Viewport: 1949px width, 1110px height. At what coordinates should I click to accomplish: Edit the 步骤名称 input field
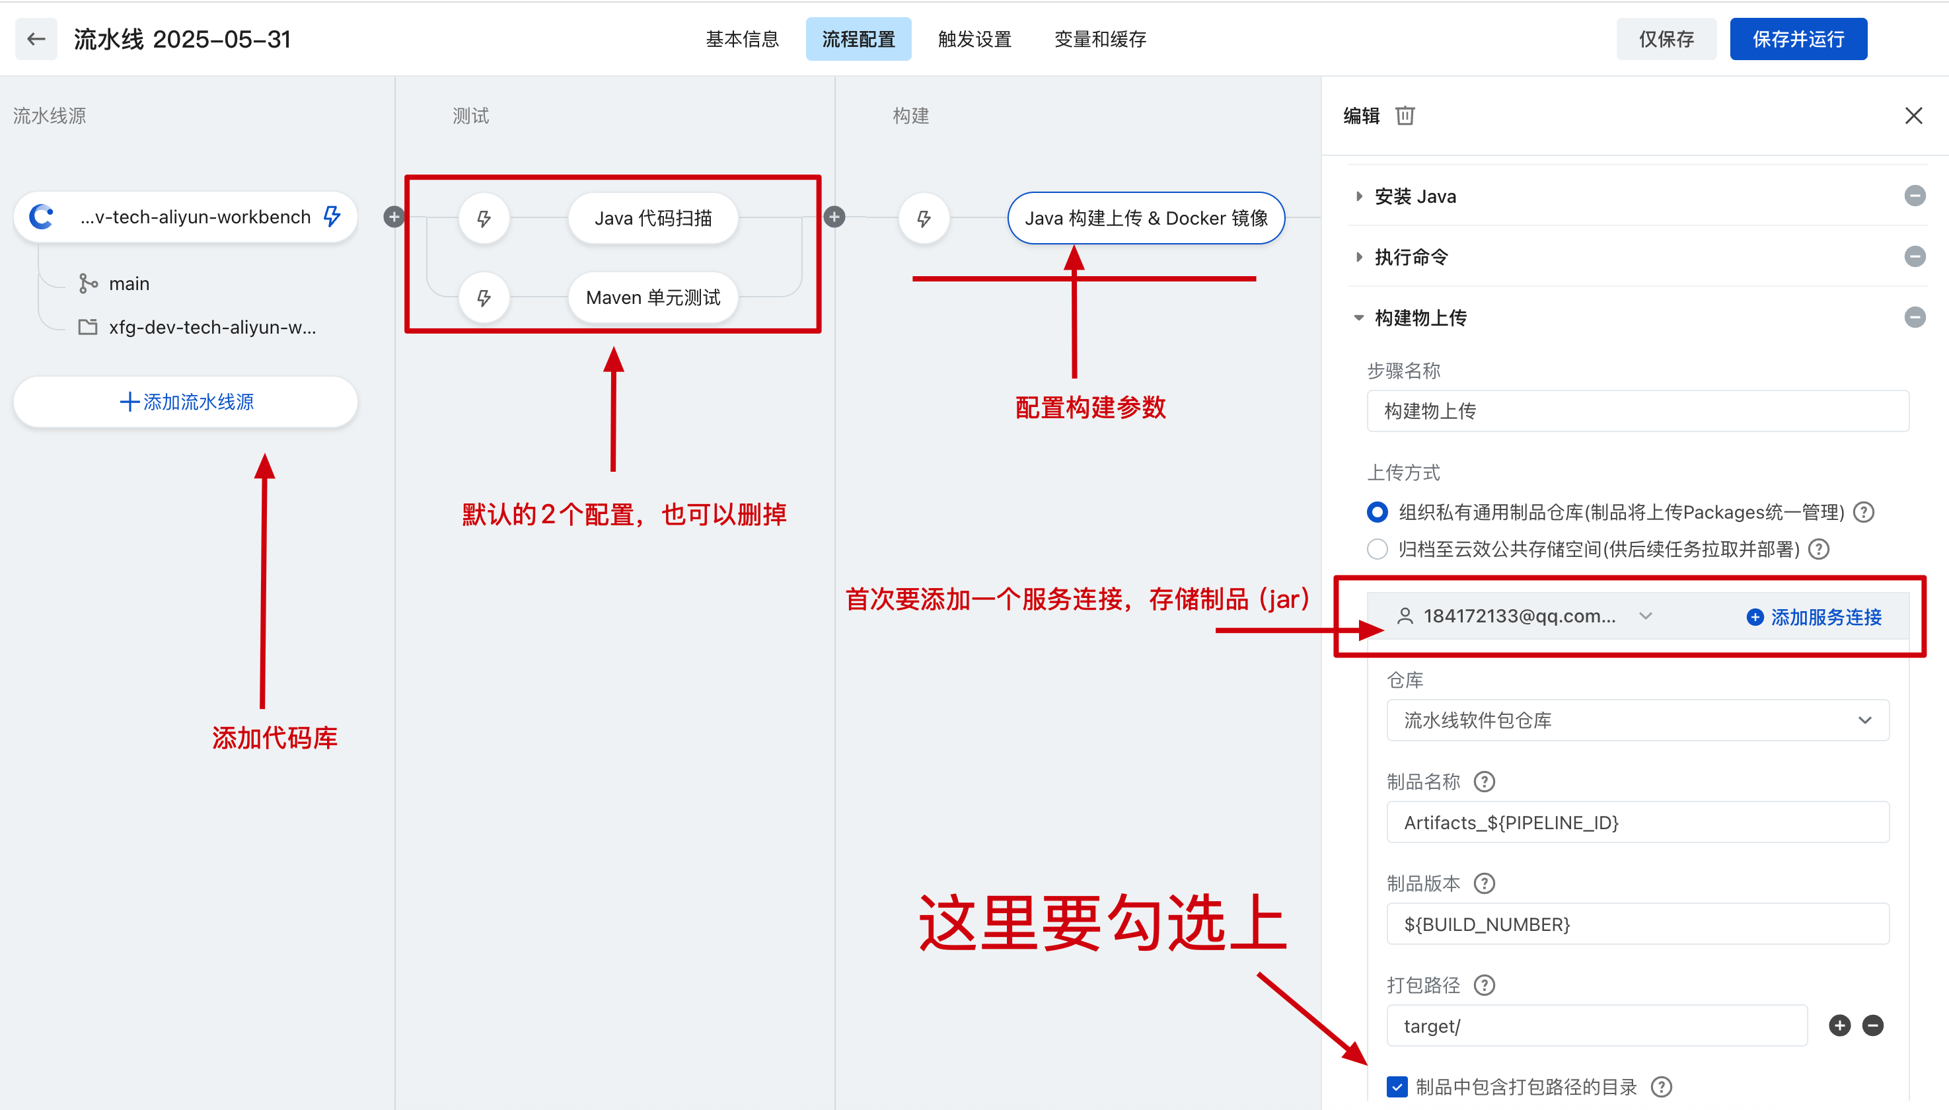[1637, 411]
